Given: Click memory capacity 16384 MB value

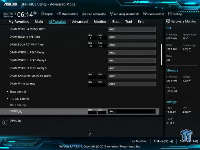Looking at the screenshot, I should 172,91.
